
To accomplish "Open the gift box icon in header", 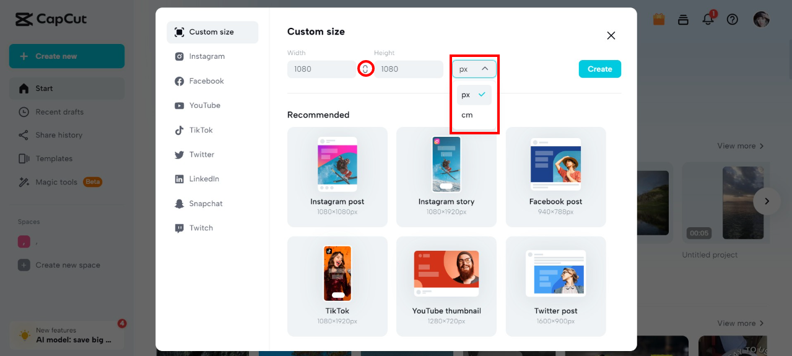I will 659,19.
